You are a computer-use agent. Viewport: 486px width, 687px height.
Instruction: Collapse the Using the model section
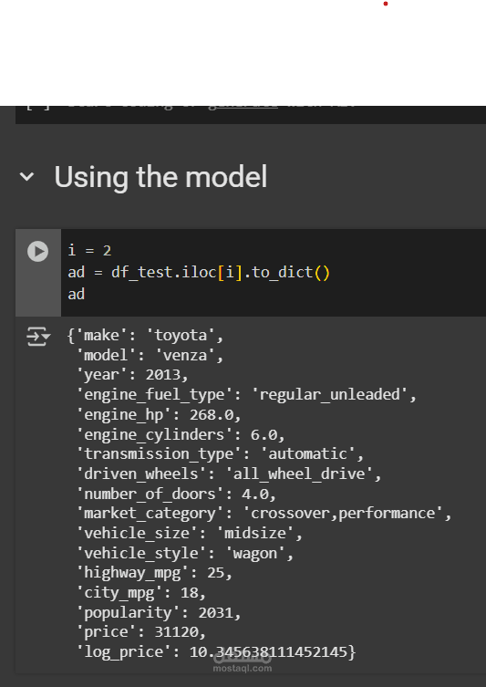tap(26, 177)
